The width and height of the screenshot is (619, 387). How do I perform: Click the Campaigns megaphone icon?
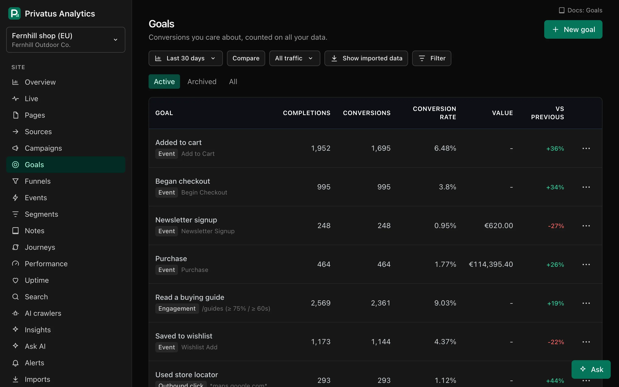point(15,148)
